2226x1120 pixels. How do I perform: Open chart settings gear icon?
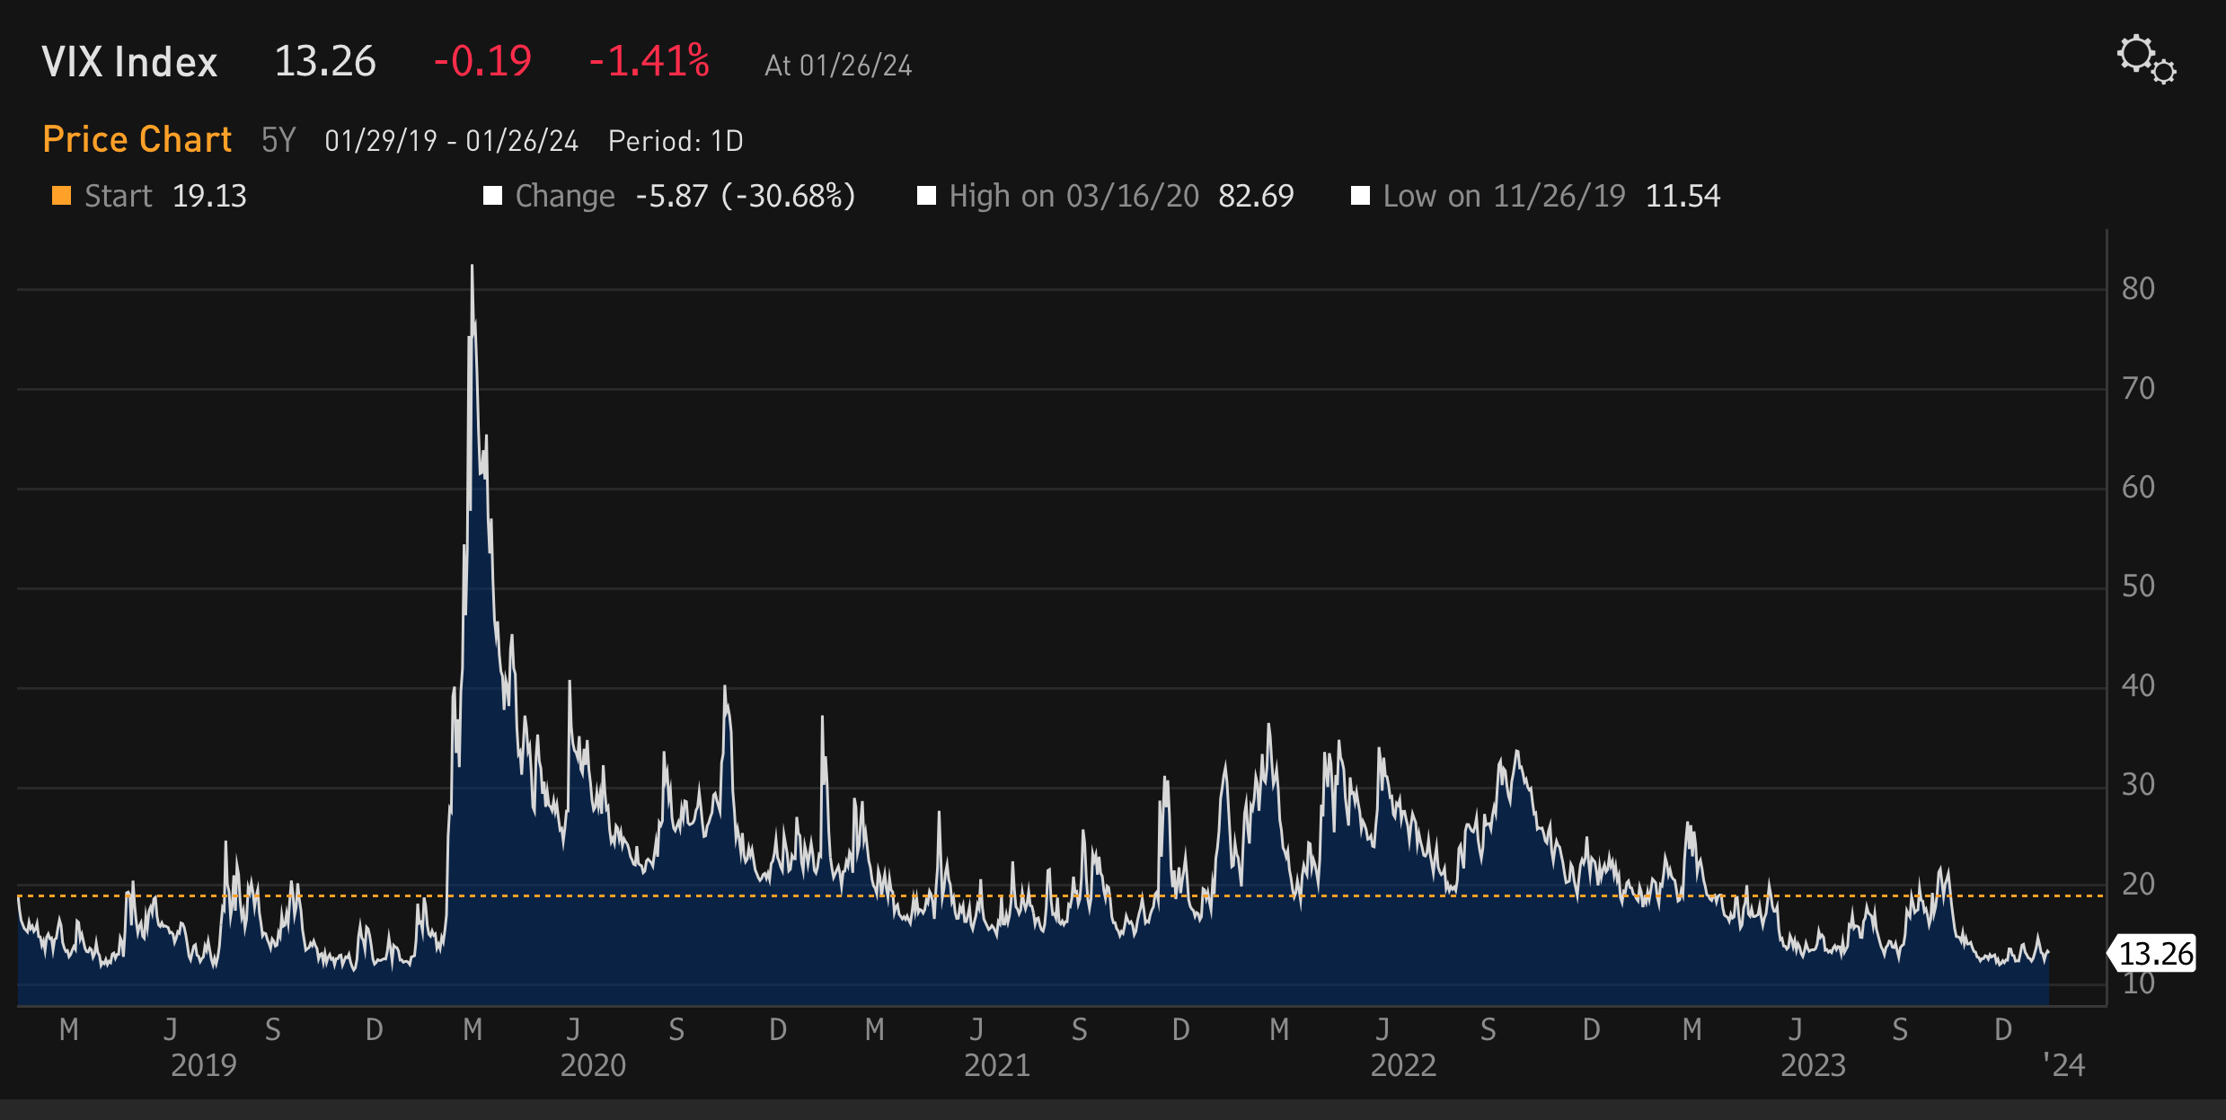point(2146,59)
